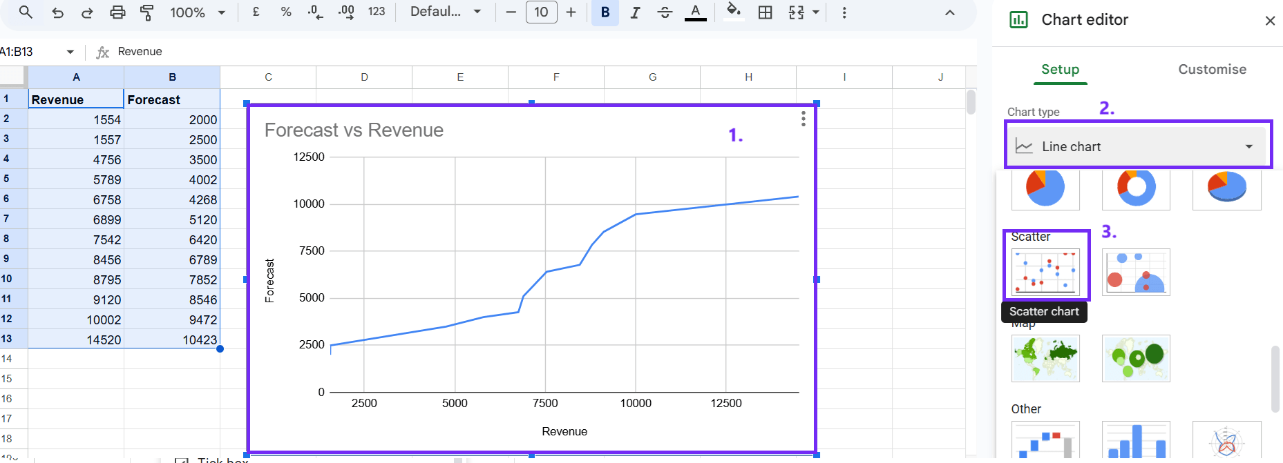
Task: Increase font size with plus button
Action: pos(571,12)
